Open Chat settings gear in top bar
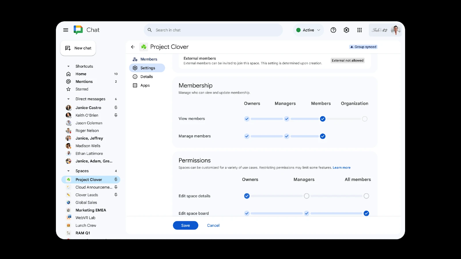The image size is (461, 259). pyautogui.click(x=346, y=30)
